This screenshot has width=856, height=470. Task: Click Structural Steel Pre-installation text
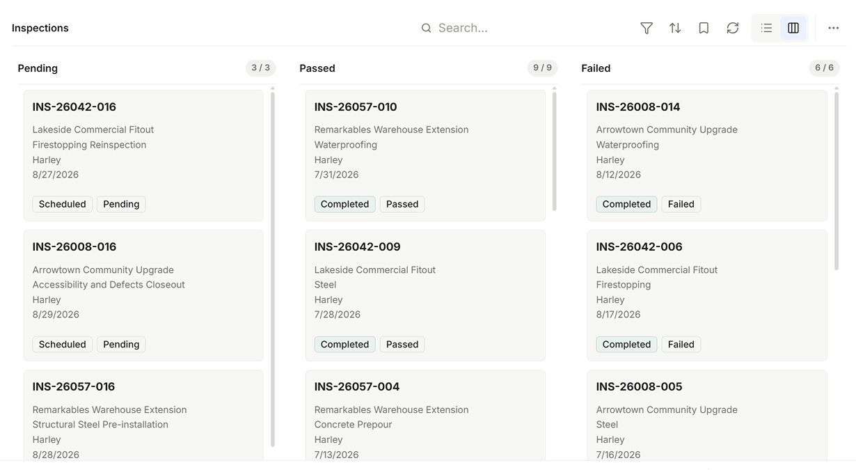tap(100, 425)
